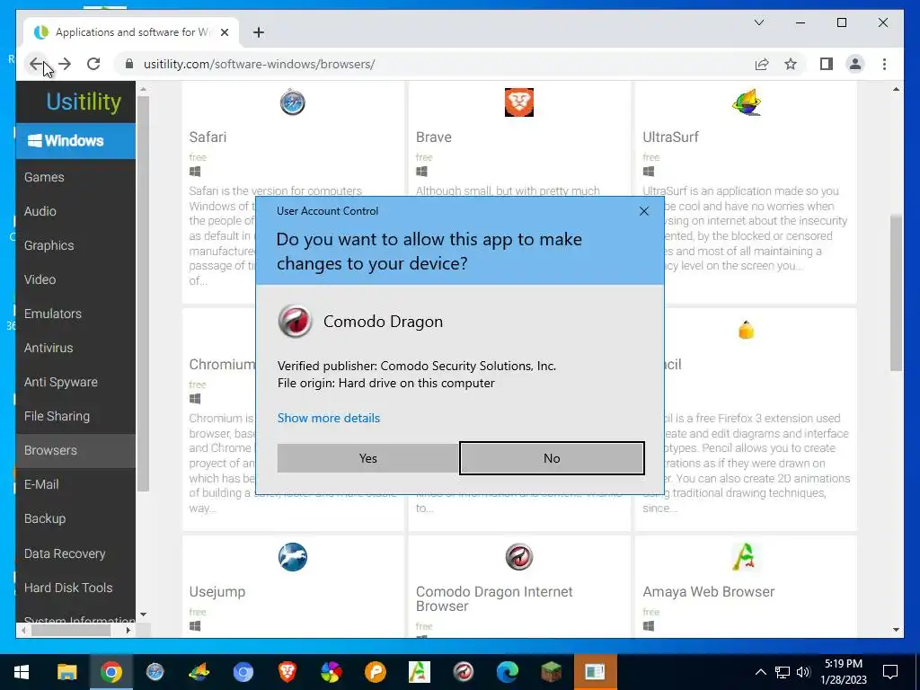Open File Explorer from the taskbar
This screenshot has width=920, height=690.
click(66, 672)
